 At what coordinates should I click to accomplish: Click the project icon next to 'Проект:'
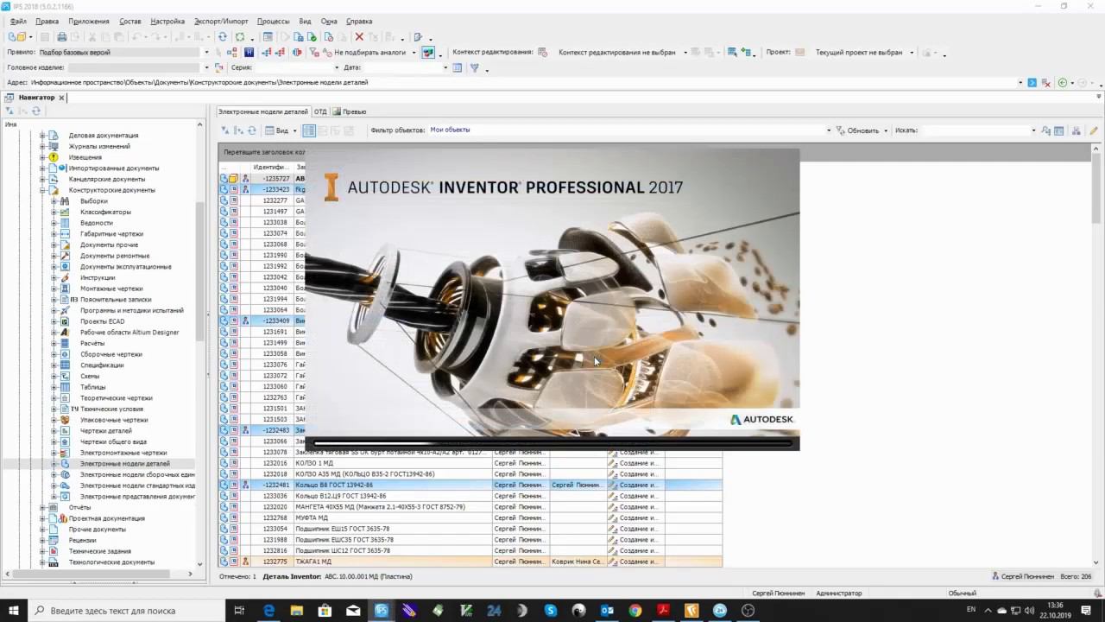click(800, 52)
